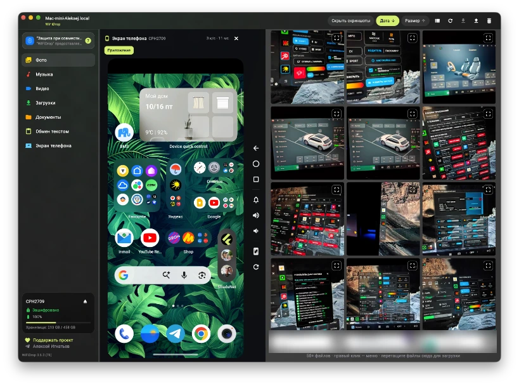519x386 pixels.
Task: Open Telegram in the phone dock
Action: tap(176, 333)
